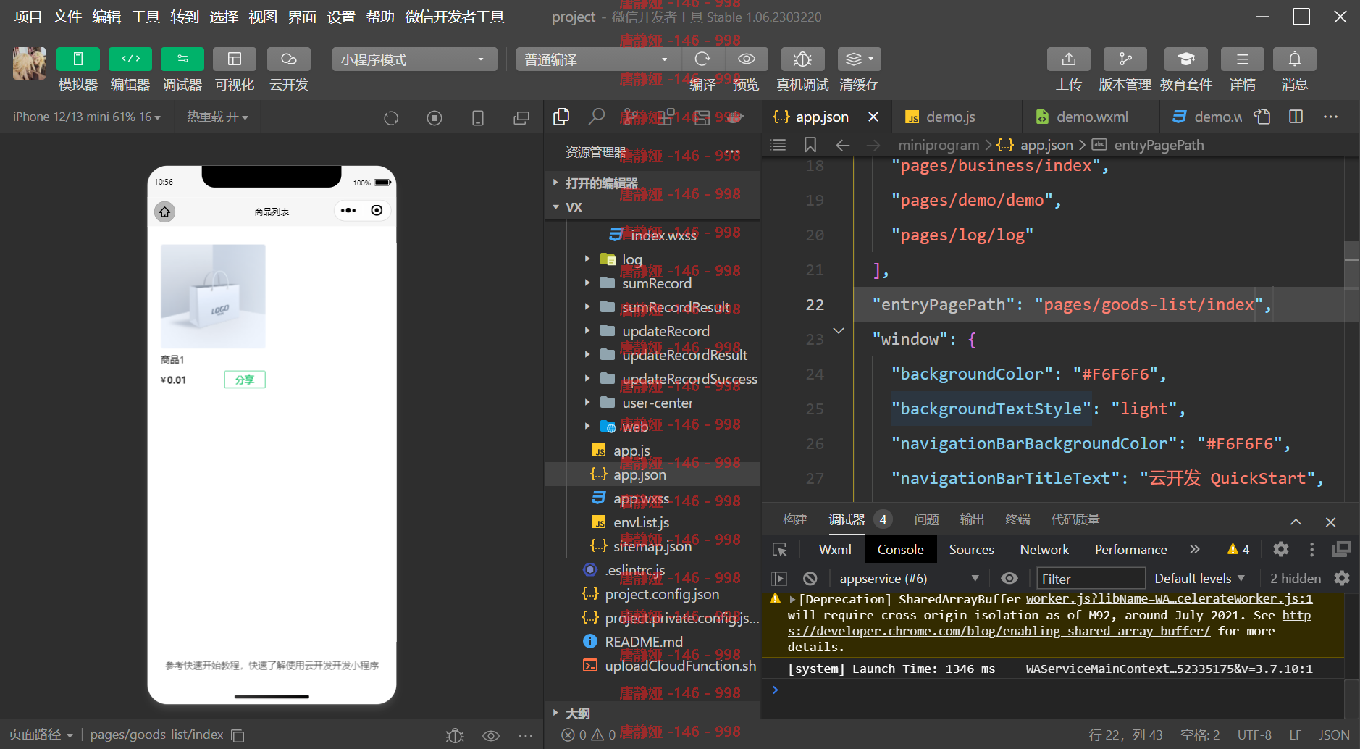
Task: Open the hot reload dropdown
Action: 217,117
